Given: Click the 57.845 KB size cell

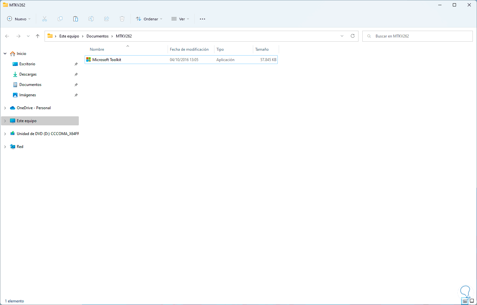Looking at the screenshot, I should click(x=268, y=60).
